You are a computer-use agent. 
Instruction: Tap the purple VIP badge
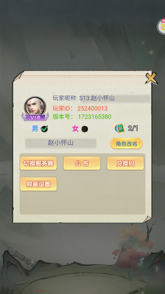[35, 118]
